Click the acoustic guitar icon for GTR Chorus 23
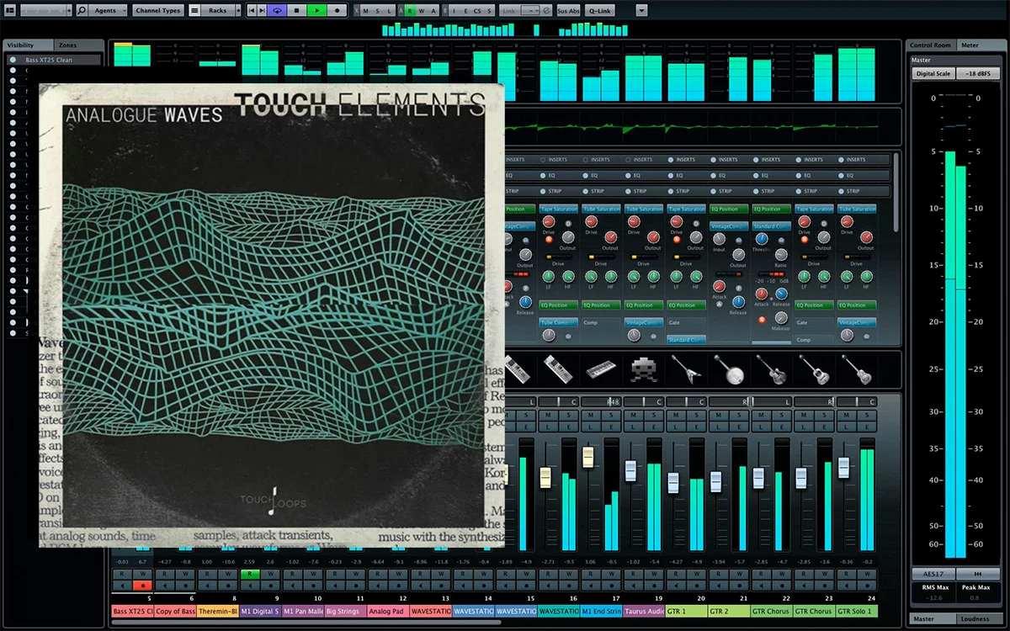The width and height of the screenshot is (1010, 631). tap(813, 369)
